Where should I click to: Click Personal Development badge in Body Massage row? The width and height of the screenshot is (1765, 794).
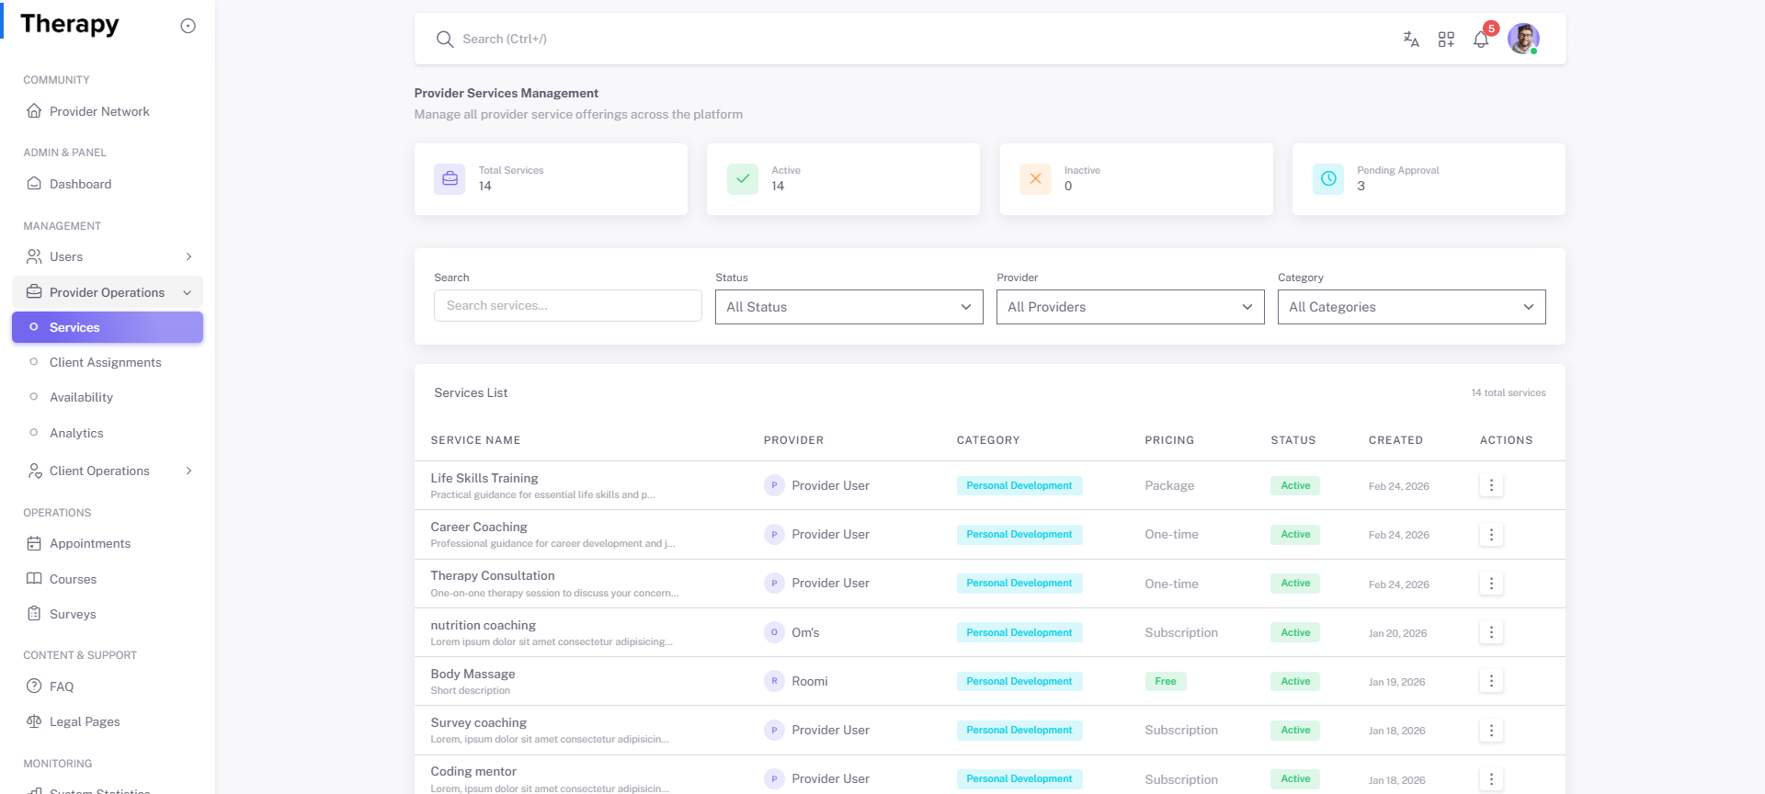pos(1019,681)
